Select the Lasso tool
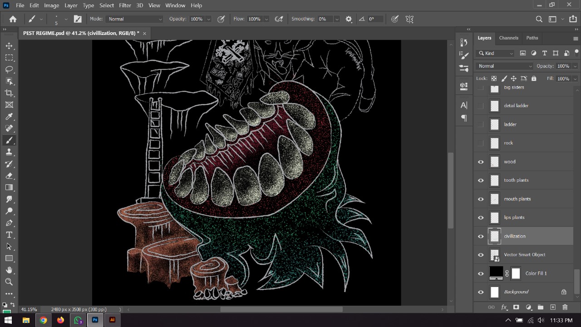The width and height of the screenshot is (581, 327). (9, 69)
